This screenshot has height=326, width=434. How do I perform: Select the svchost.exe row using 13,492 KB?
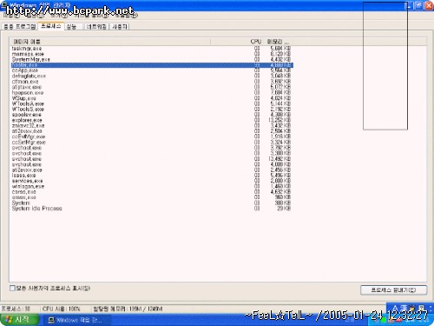pyautogui.click(x=152, y=159)
